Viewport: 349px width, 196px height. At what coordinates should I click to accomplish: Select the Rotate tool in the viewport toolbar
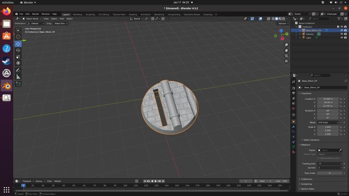18,50
